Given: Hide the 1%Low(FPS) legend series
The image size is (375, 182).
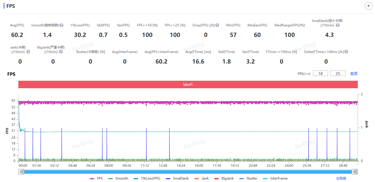Looking at the screenshot, I should [x=147, y=178].
